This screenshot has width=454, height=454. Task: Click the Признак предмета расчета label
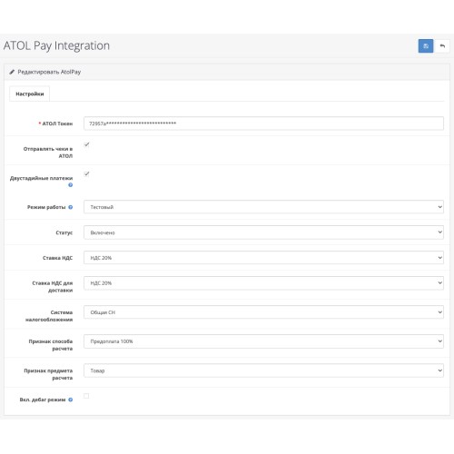click(48, 374)
